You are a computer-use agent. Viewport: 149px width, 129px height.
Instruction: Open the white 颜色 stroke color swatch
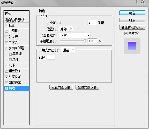click(51, 57)
